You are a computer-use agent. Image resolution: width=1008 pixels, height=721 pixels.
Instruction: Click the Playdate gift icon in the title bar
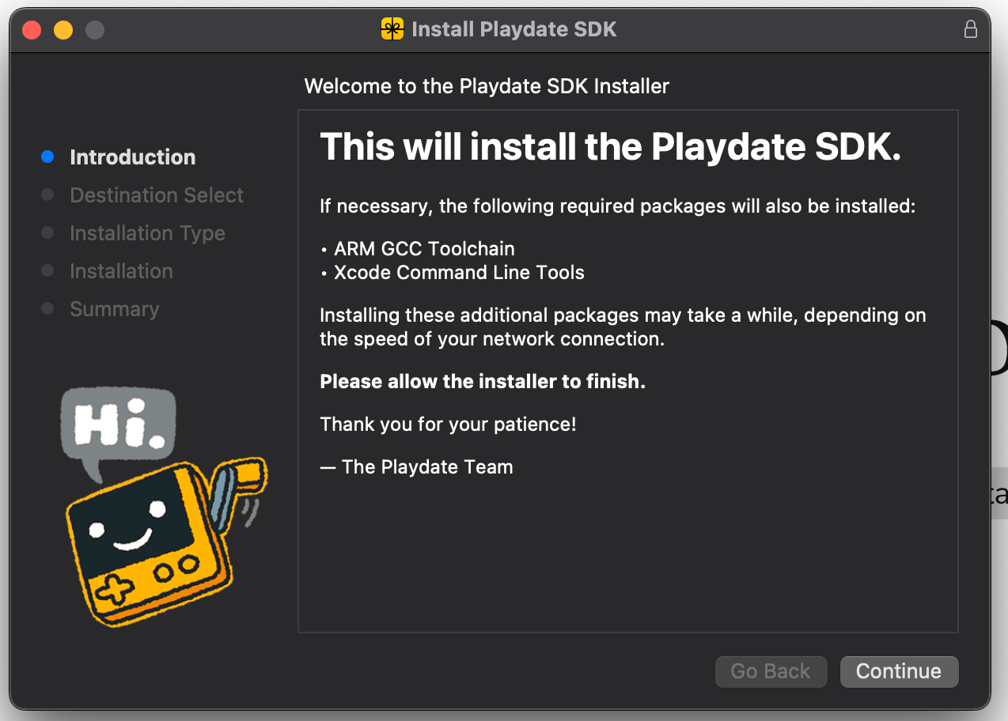[x=392, y=29]
